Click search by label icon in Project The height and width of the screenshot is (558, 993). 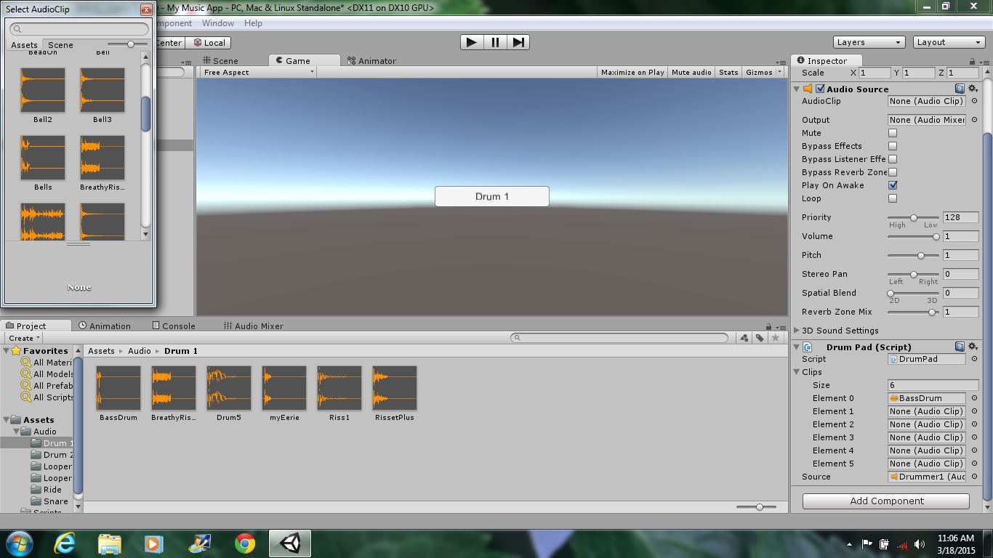[760, 338]
